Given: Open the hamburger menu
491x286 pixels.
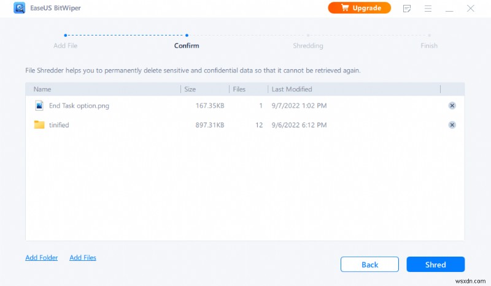Looking at the screenshot, I should click(x=428, y=9).
